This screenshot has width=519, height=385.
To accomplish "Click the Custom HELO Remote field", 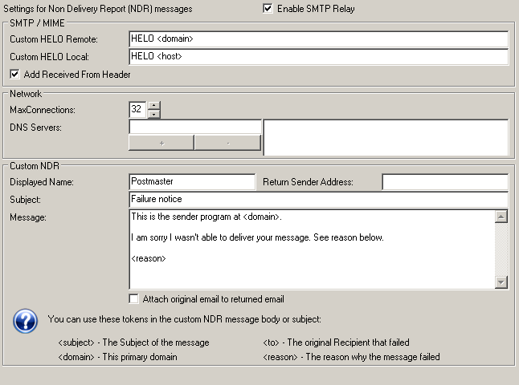I will (318, 38).
